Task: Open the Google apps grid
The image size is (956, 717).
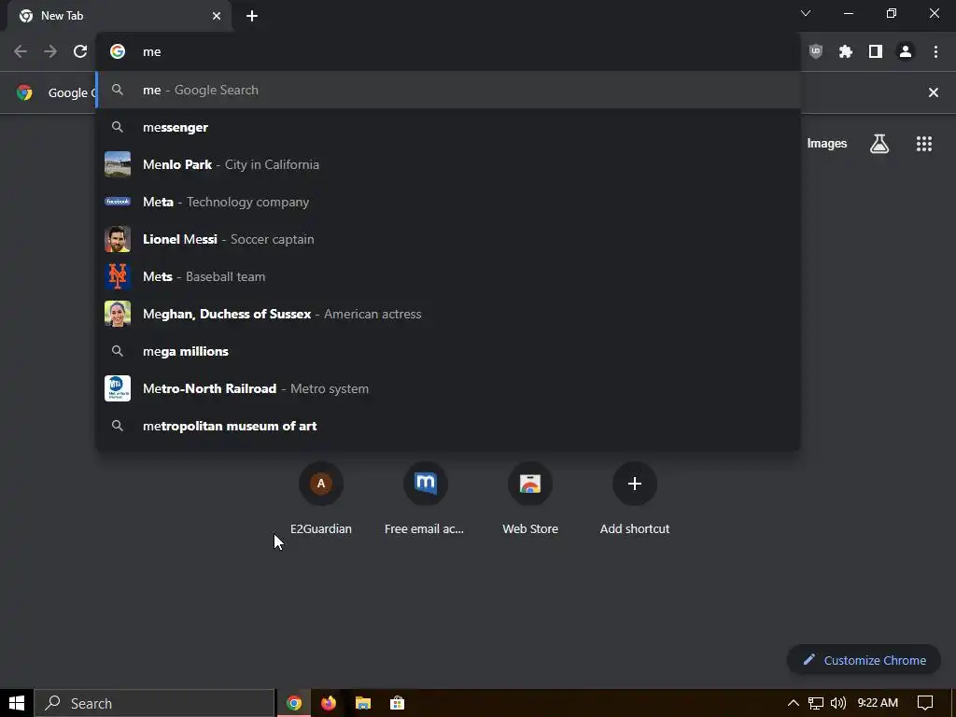Action: (x=923, y=144)
